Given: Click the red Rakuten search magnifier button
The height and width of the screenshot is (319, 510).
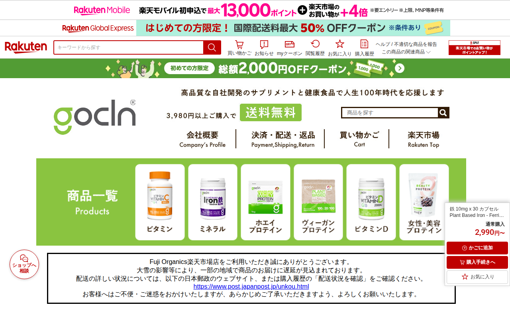Looking at the screenshot, I should point(212,47).
